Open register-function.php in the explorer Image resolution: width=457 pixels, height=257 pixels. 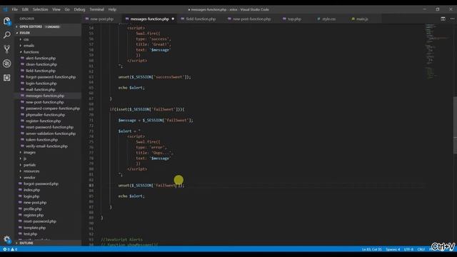pos(48,121)
